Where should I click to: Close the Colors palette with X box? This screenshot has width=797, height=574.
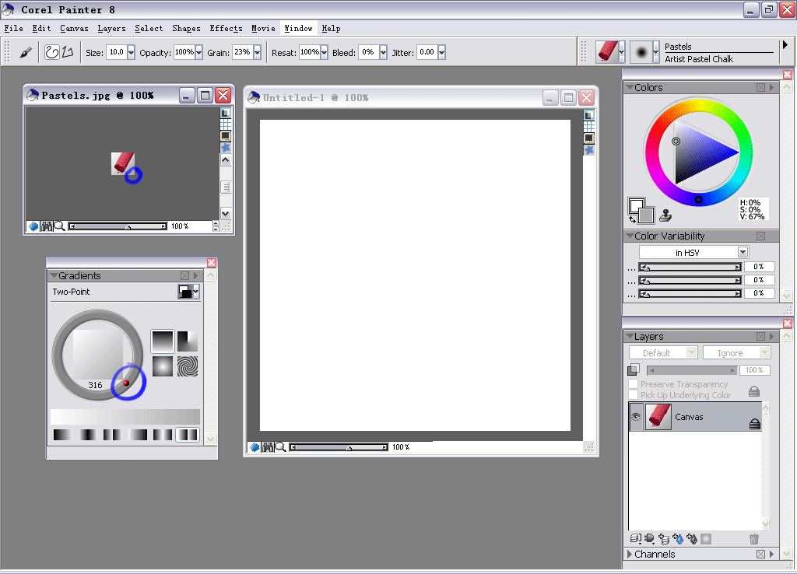click(760, 87)
